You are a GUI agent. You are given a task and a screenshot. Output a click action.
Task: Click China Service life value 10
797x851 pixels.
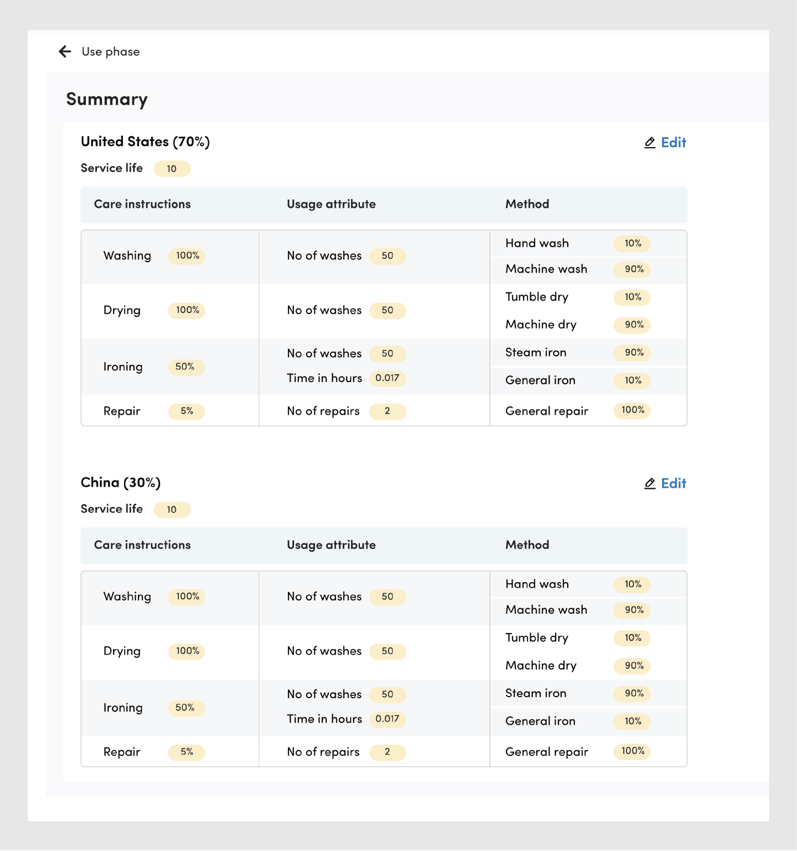pyautogui.click(x=172, y=509)
